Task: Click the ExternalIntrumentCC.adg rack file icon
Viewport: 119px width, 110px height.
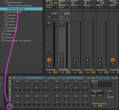Action: [9, 6]
